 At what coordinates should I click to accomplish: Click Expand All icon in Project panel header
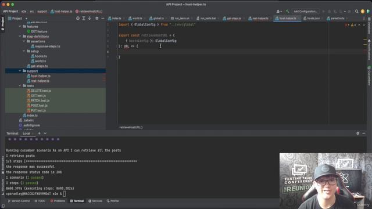coord(84,18)
